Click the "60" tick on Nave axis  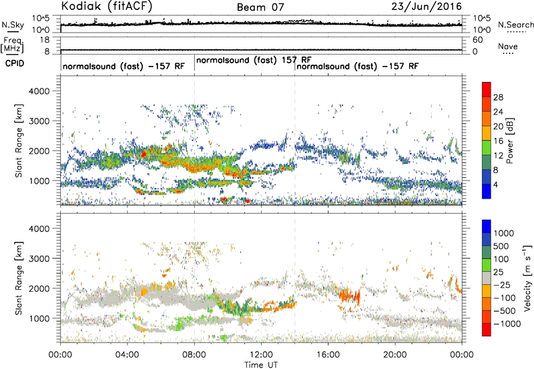[x=477, y=40]
